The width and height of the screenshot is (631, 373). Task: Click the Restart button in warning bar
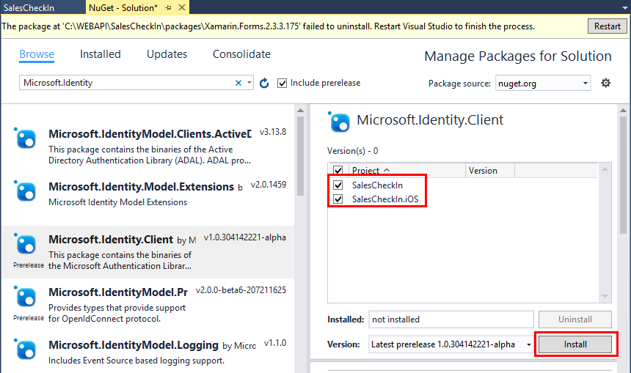click(608, 26)
